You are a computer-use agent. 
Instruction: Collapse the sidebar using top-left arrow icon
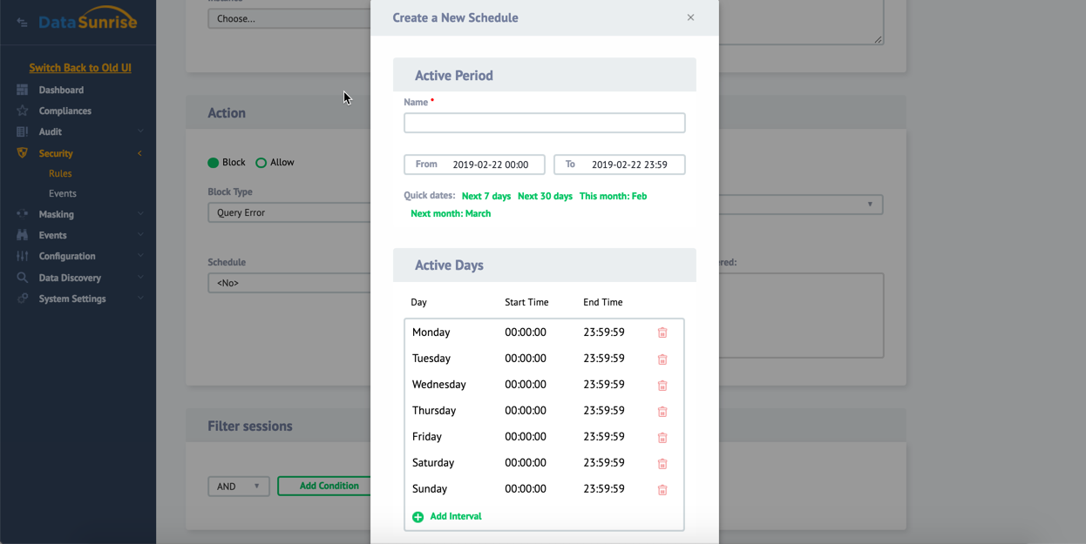(22, 23)
